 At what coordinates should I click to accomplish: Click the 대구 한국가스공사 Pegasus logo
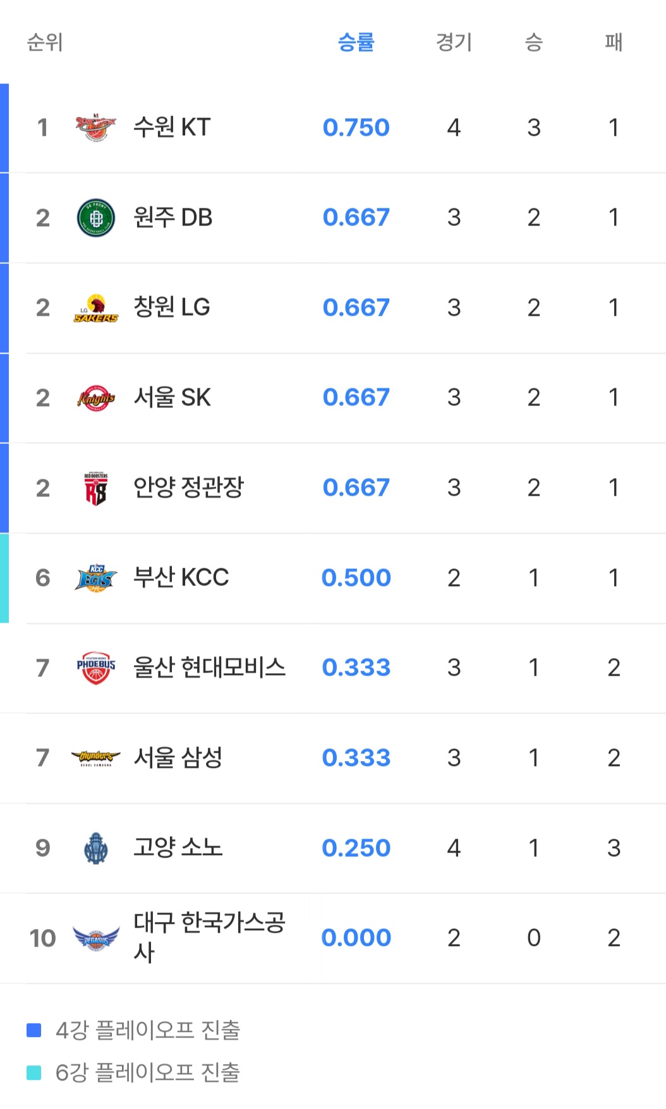click(x=96, y=938)
